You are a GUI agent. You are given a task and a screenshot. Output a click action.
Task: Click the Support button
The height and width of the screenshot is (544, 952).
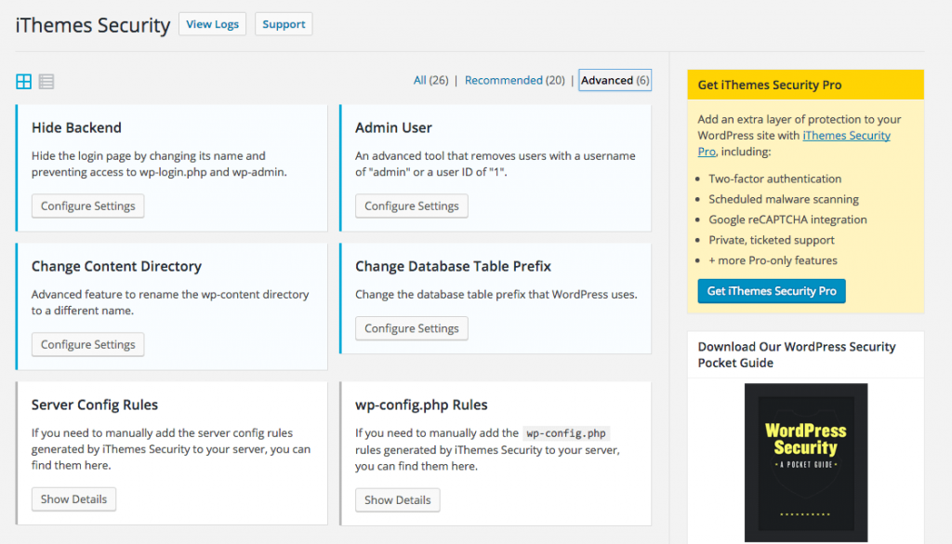(284, 24)
